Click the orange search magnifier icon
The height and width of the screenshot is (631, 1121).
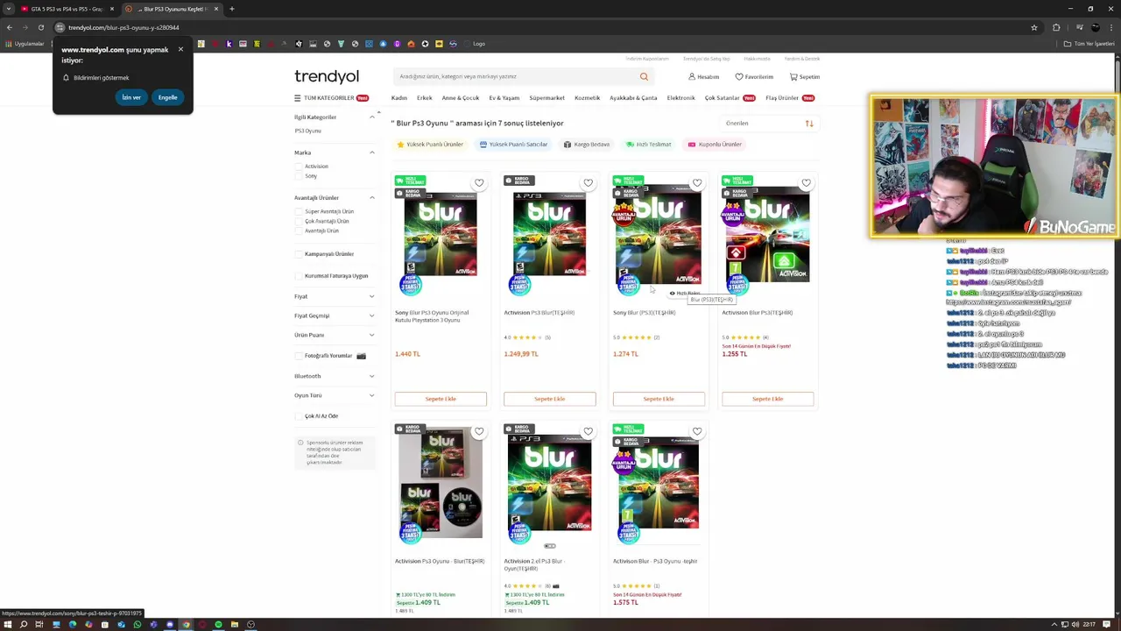coord(644,76)
